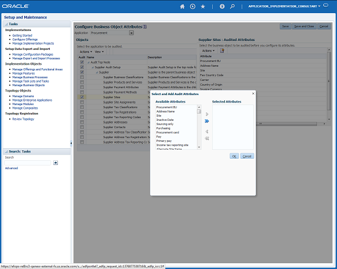337x269 pixels.
Task: Collapse the Supplier tree node
Action: click(x=97, y=73)
